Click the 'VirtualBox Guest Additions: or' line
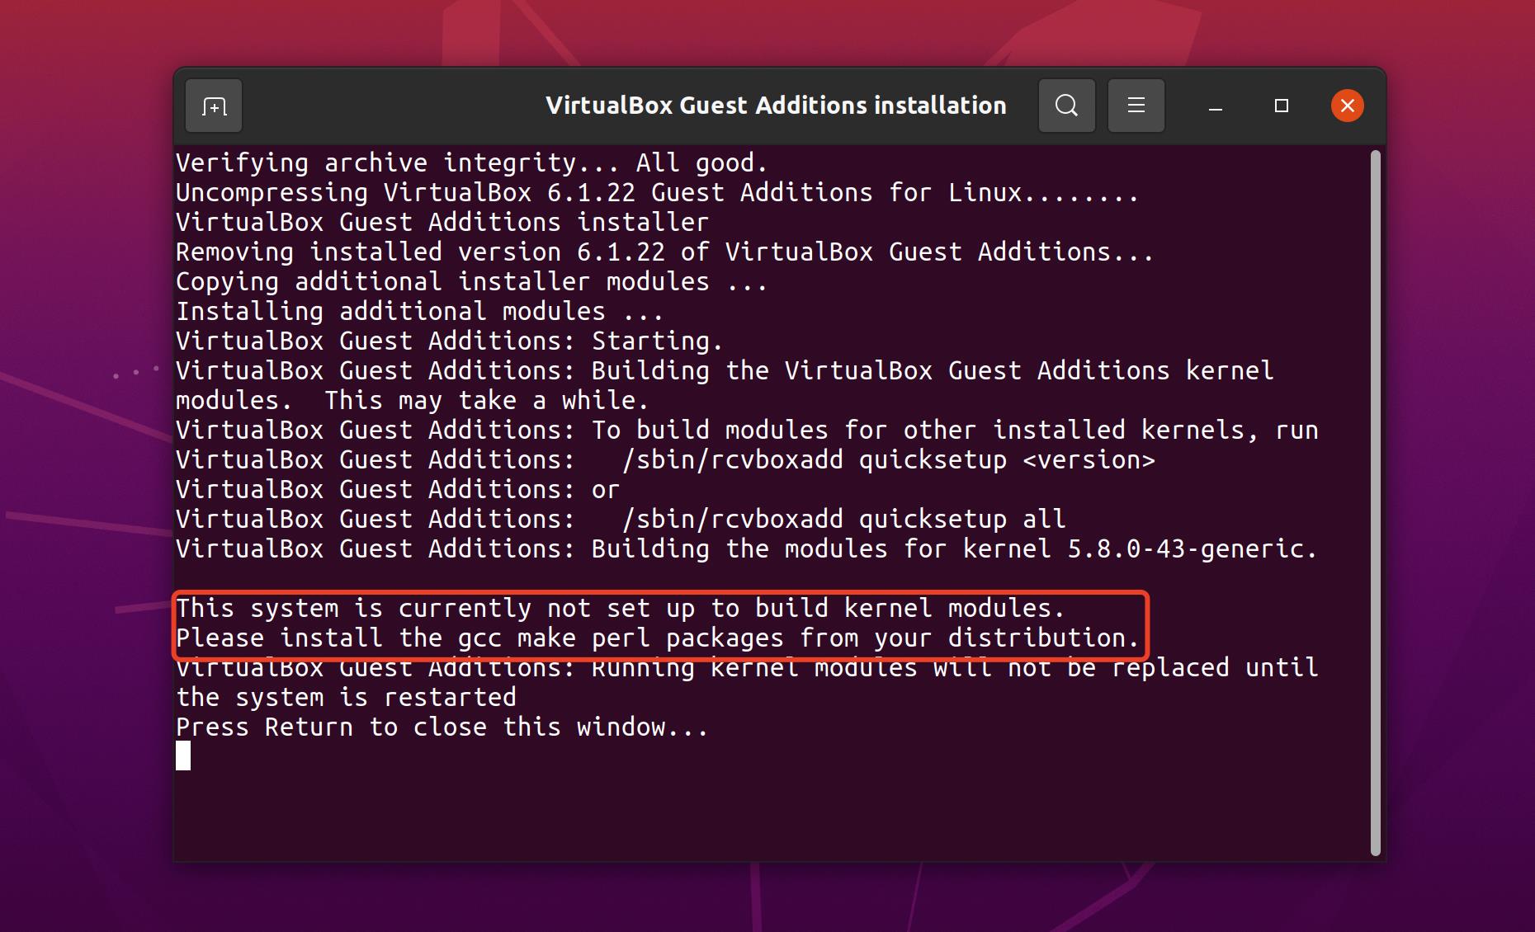The width and height of the screenshot is (1535, 932). (x=397, y=490)
